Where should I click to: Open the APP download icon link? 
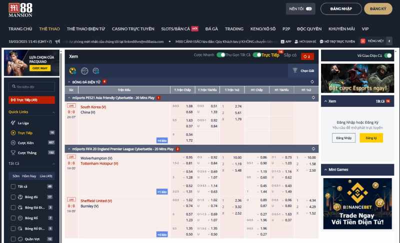click(x=282, y=41)
